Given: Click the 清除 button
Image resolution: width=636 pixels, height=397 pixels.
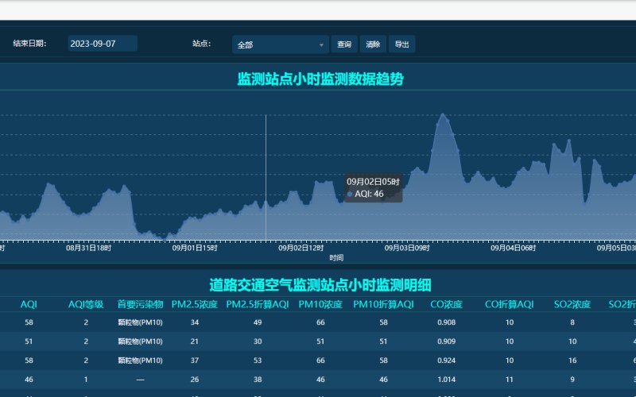Looking at the screenshot, I should pos(373,44).
